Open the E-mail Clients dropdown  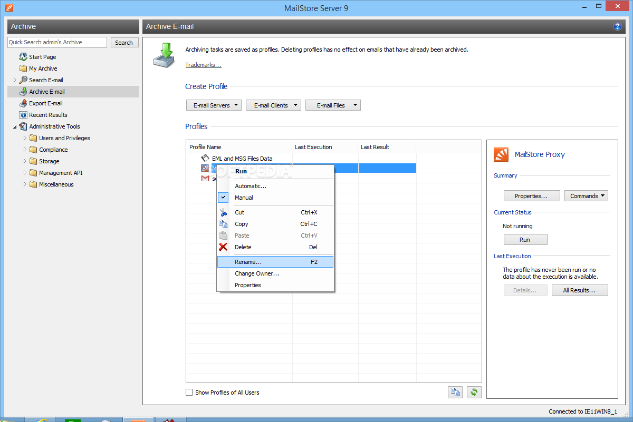(x=273, y=105)
